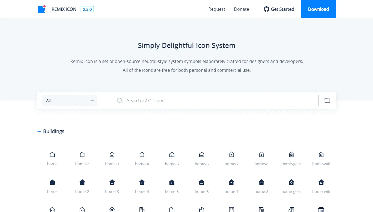373x212 pixels.
Task: Click the filled home-6 icon
Action: [202, 182]
